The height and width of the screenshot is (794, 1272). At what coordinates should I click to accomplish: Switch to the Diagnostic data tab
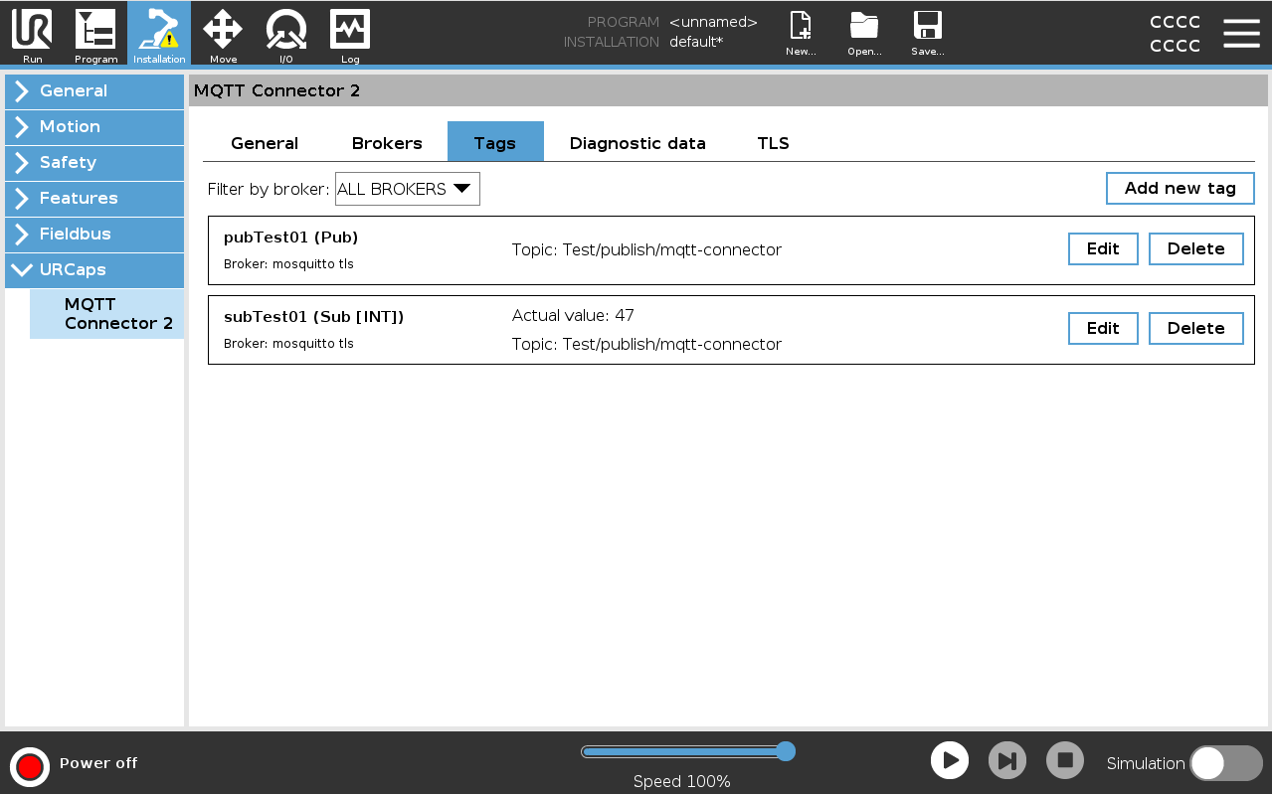(x=637, y=143)
